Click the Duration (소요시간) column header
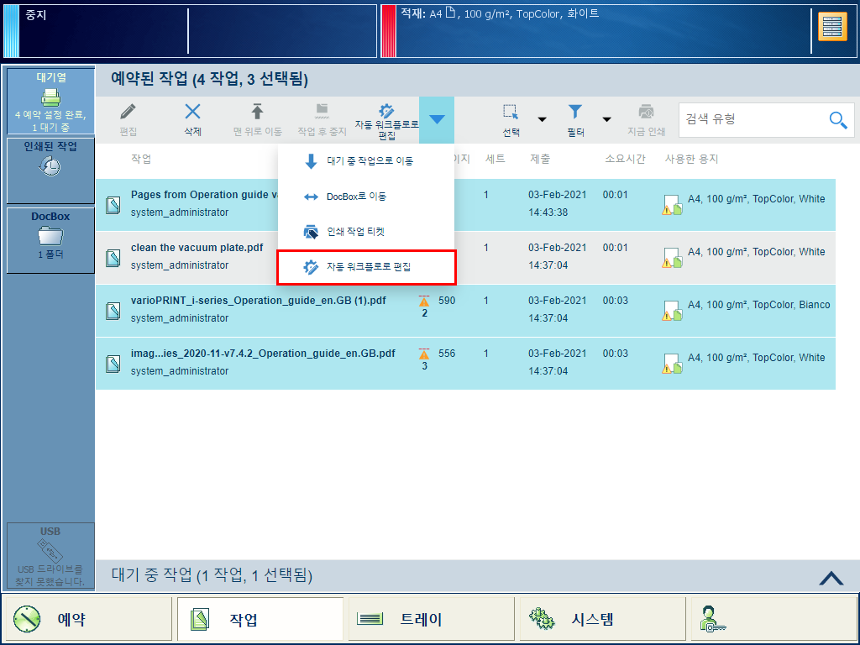Screen dimensions: 860x645 (625, 159)
